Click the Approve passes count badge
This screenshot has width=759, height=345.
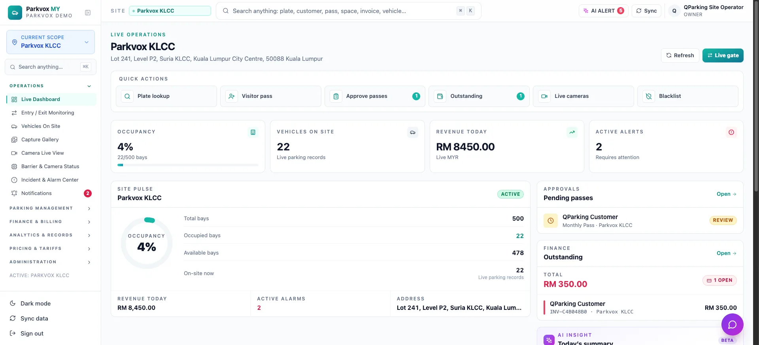click(x=416, y=96)
